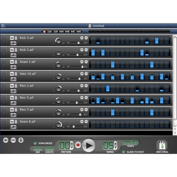The width and height of the screenshot is (177, 177).
Task: Mute the Snare 1.aif track
Action: tap(82, 62)
